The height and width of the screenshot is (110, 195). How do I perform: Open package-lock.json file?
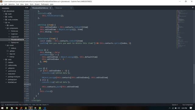[14, 77]
